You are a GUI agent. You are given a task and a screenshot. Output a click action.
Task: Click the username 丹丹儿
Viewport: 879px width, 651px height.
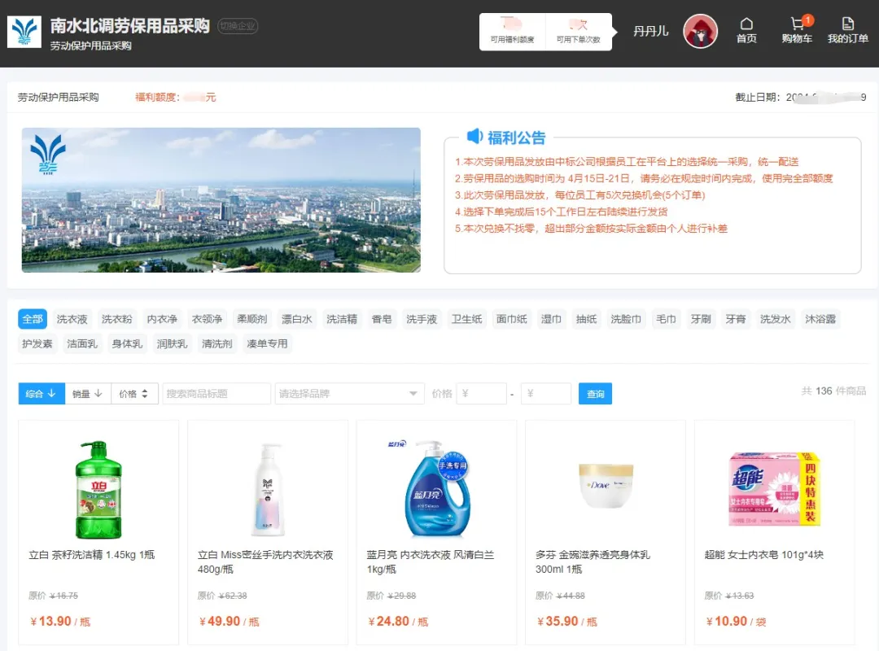point(650,32)
